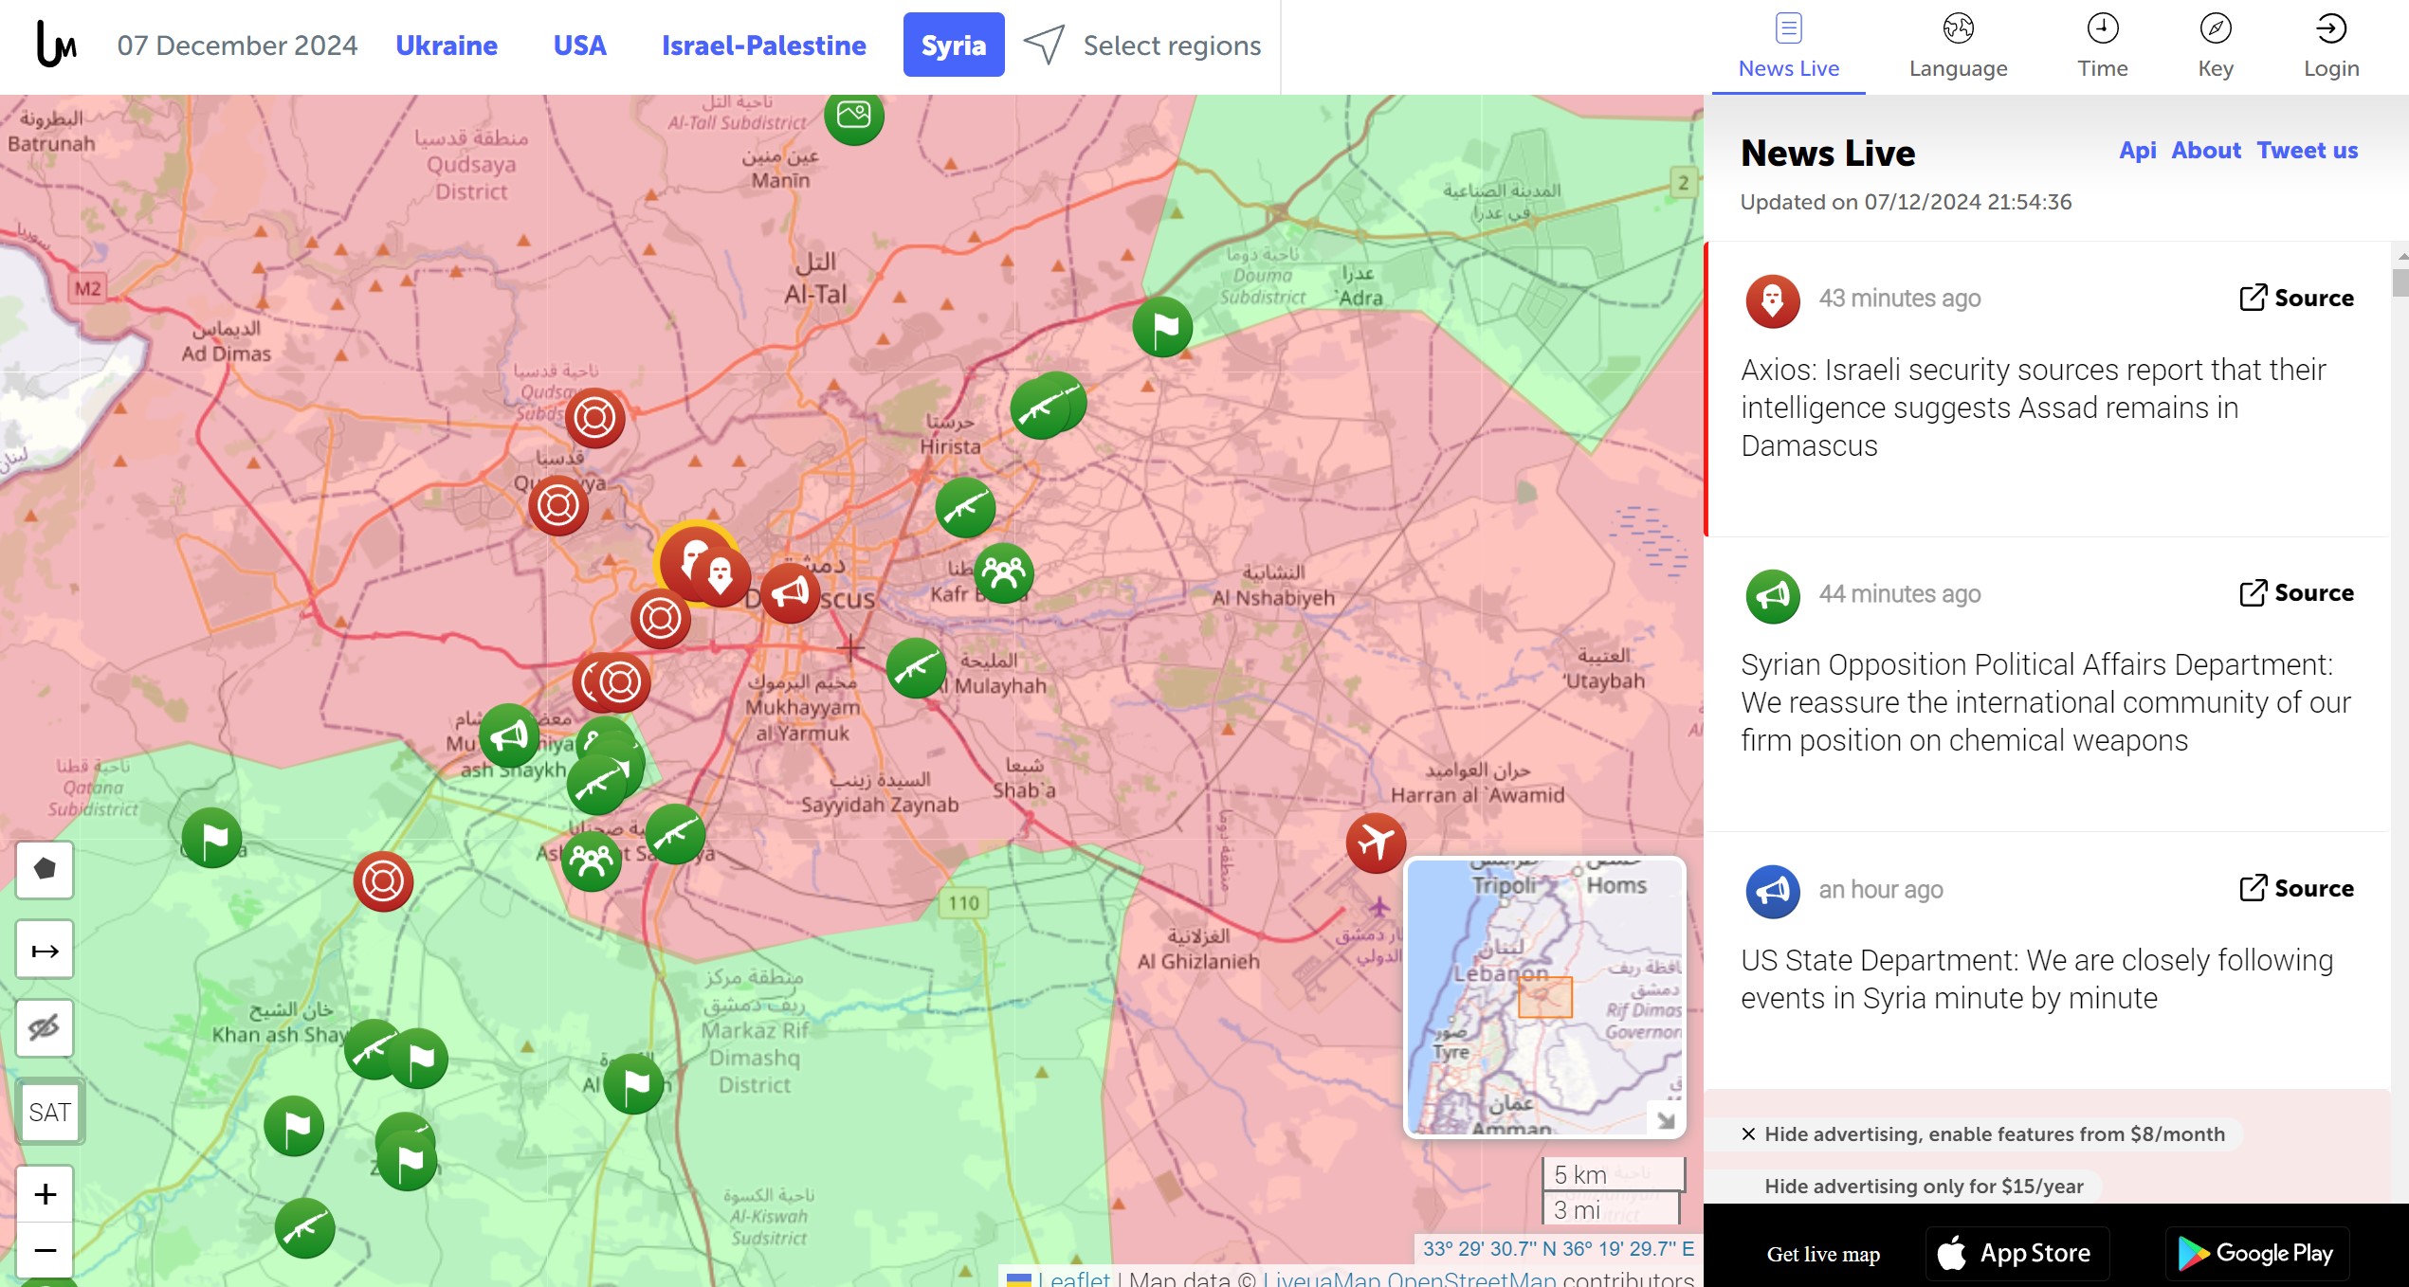
Task: Click the green people marker near Kafr Batna
Action: point(1004,572)
